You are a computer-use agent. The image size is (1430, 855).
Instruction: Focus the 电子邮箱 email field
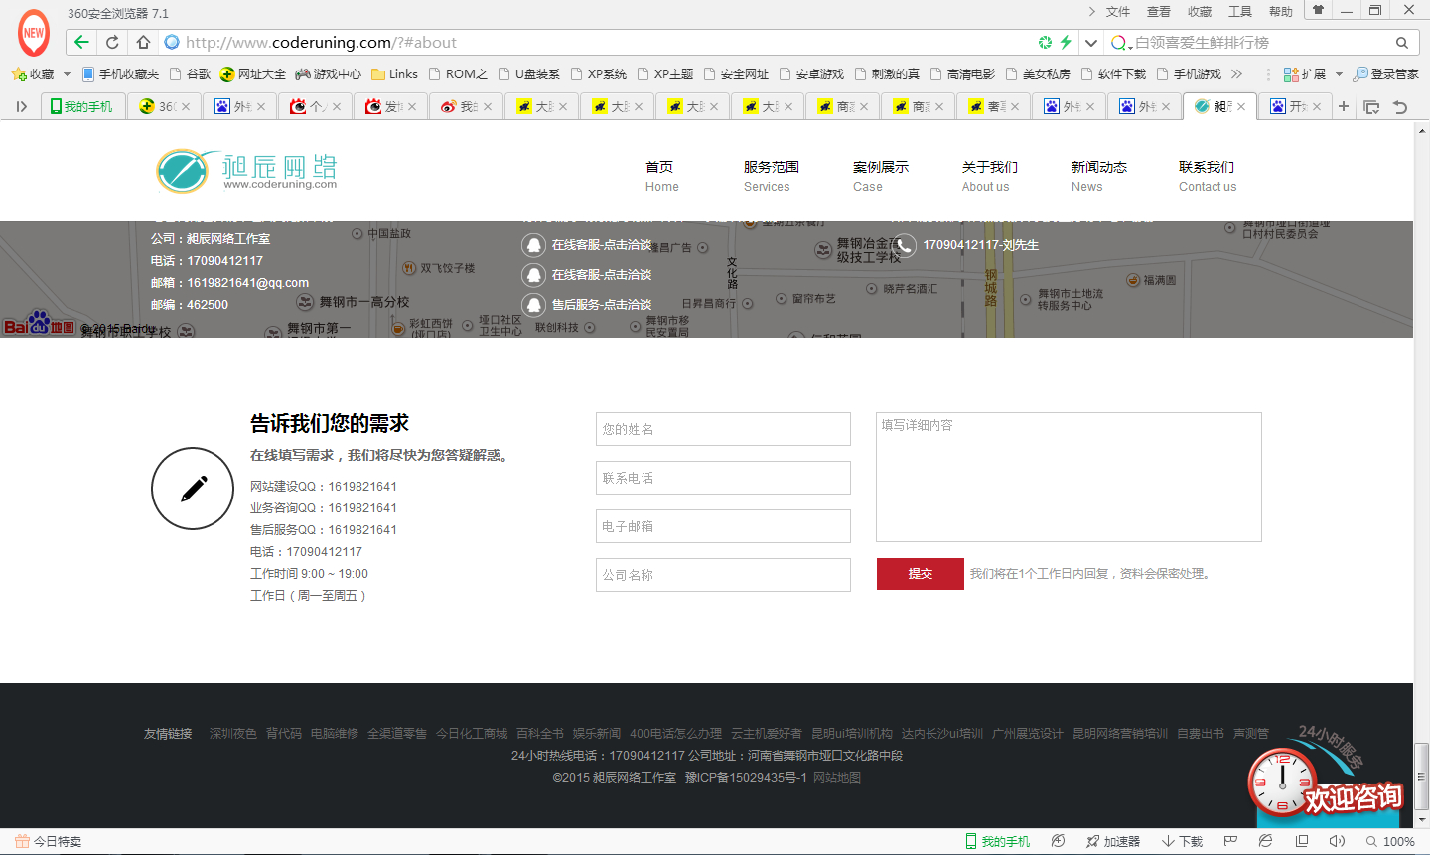click(723, 526)
